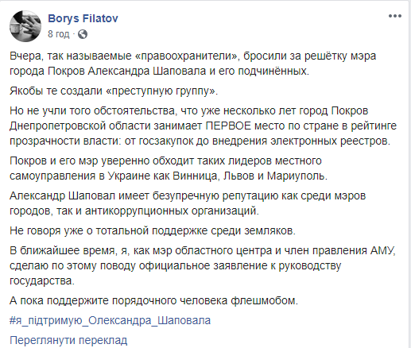Image resolution: width=411 pixels, height=348 pixels.
Task: Click the line 'Якобы те создали «преступную группу»'
Action: pos(114,91)
